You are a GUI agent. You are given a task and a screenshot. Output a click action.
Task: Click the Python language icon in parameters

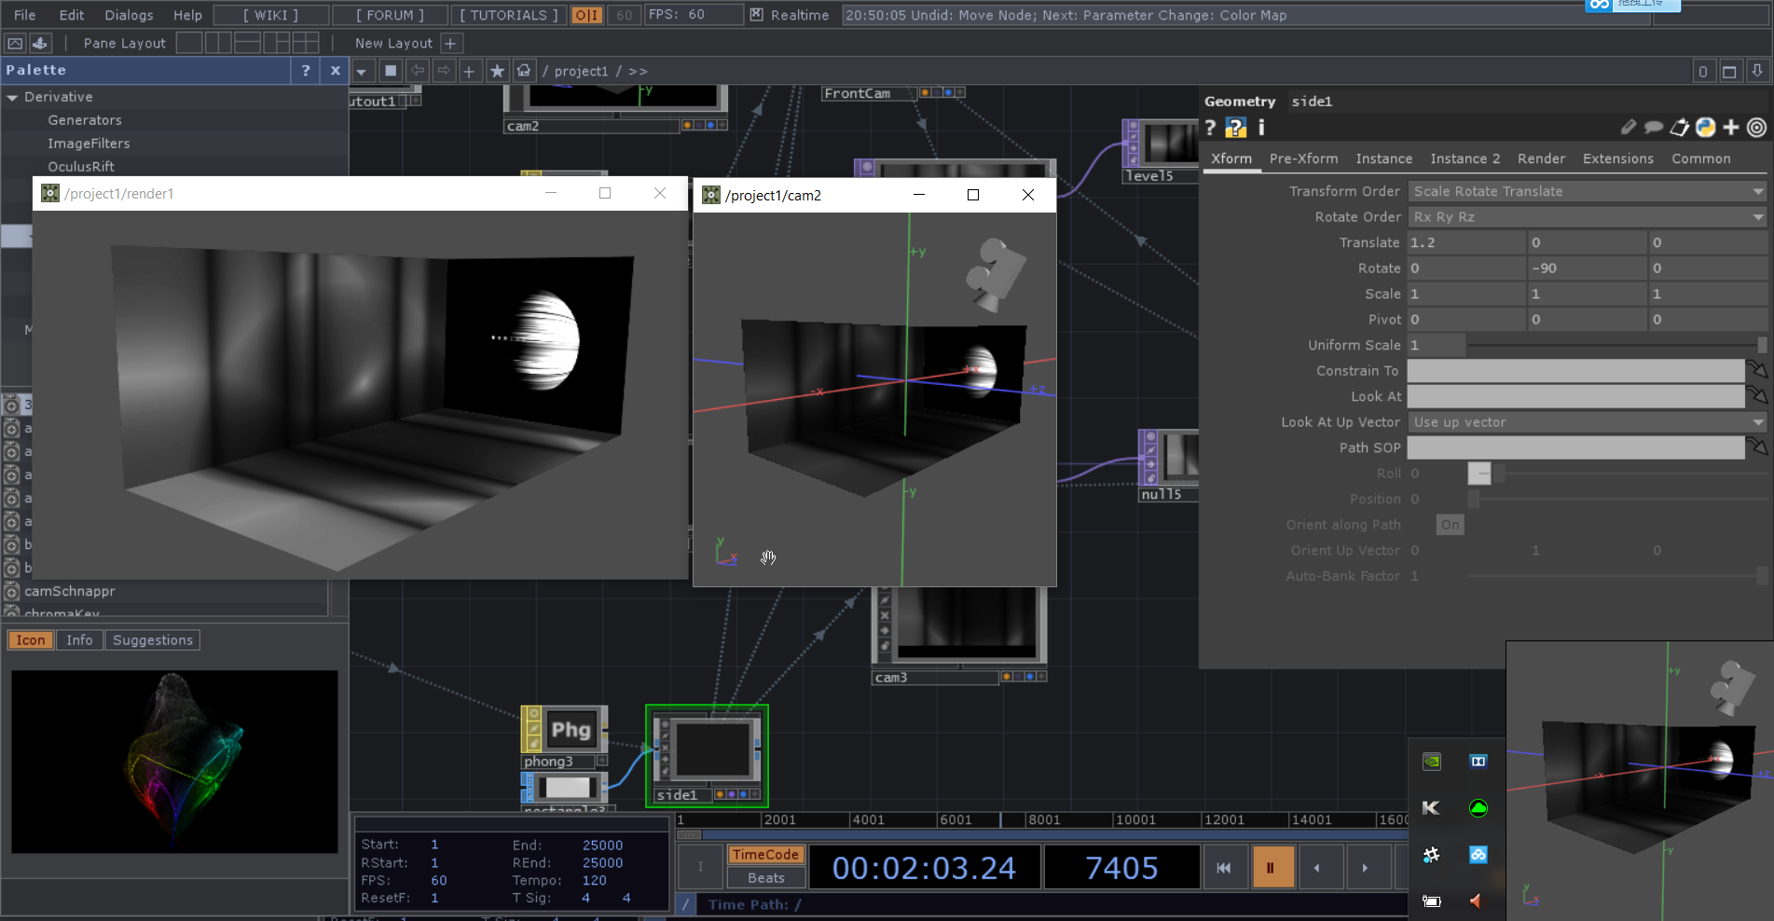click(x=1705, y=128)
